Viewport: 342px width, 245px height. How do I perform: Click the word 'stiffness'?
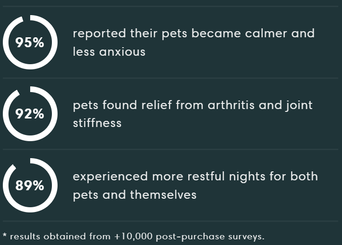coord(97,123)
